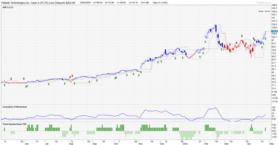Click the open value O=108.05

[98, 3]
